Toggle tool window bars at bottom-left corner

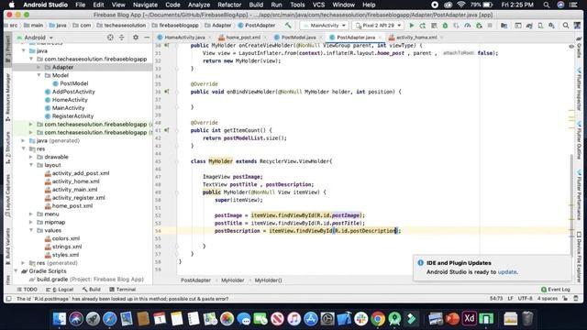coord(8,299)
